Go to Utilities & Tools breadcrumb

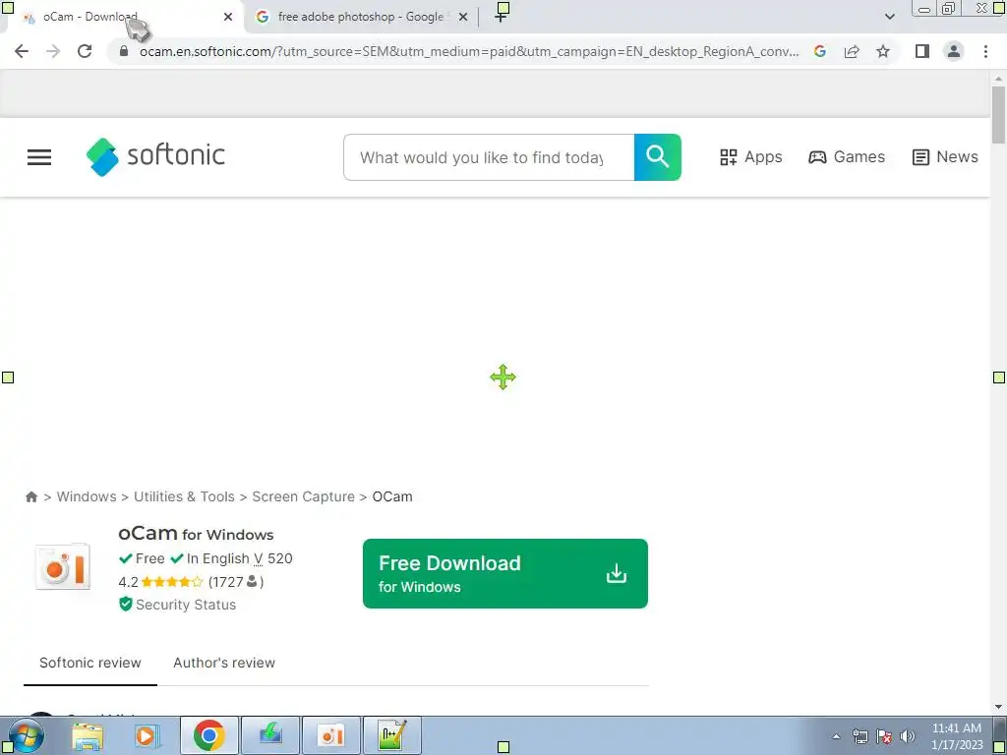184,496
